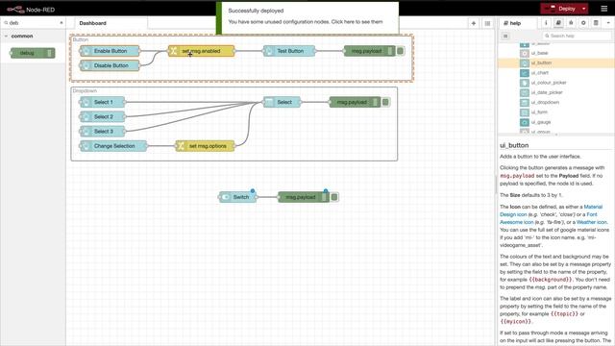Viewport: 615px width, 346px height.
Task: Select ui_base in the help list
Action: coord(540,53)
